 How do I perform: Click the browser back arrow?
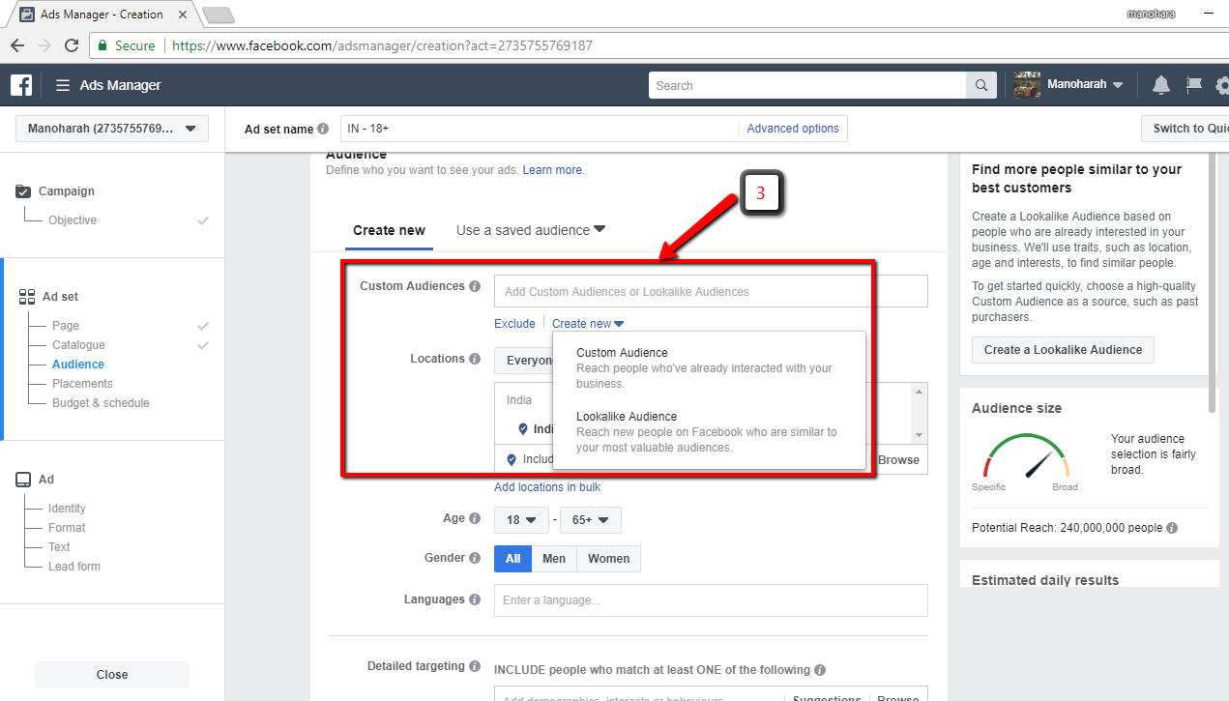(x=17, y=45)
